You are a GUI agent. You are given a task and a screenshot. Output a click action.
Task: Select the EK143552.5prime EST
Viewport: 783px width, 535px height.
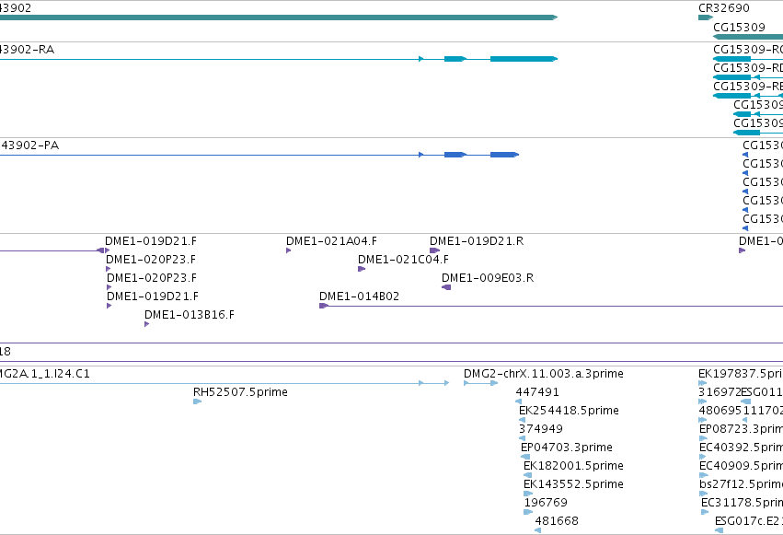(528, 494)
